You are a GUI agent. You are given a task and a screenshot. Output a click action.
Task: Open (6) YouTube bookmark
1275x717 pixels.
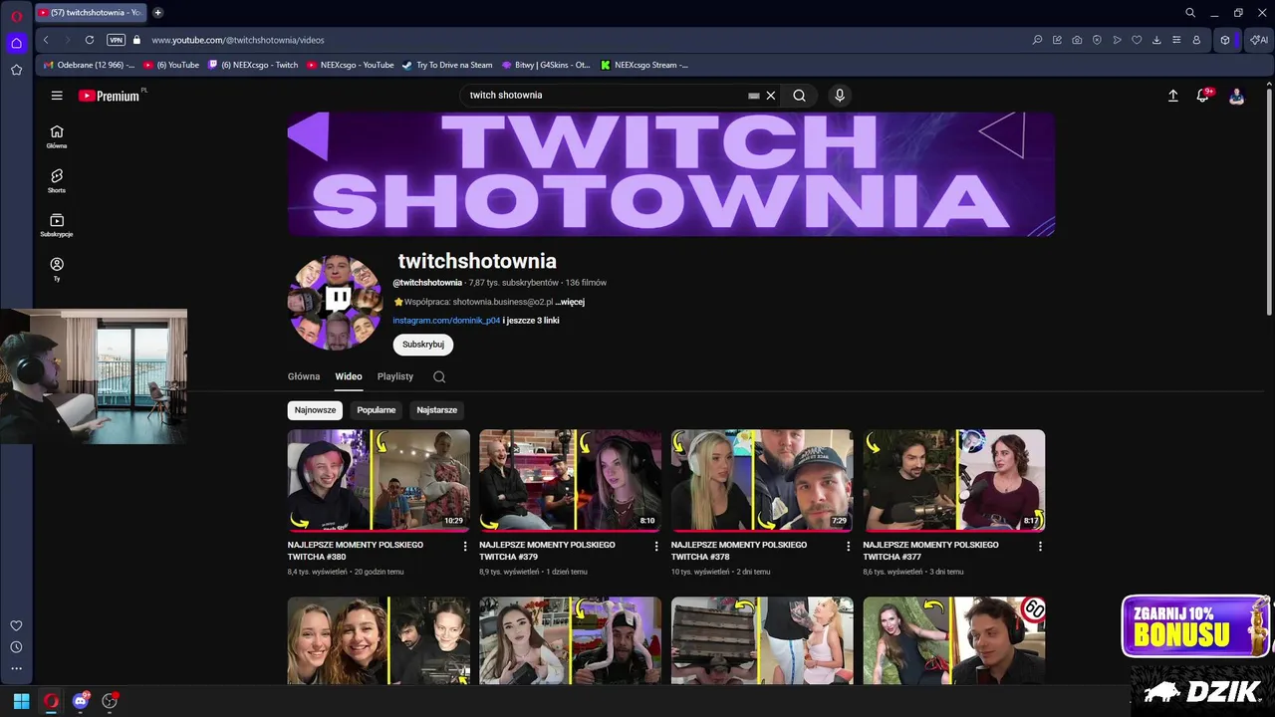(171, 65)
